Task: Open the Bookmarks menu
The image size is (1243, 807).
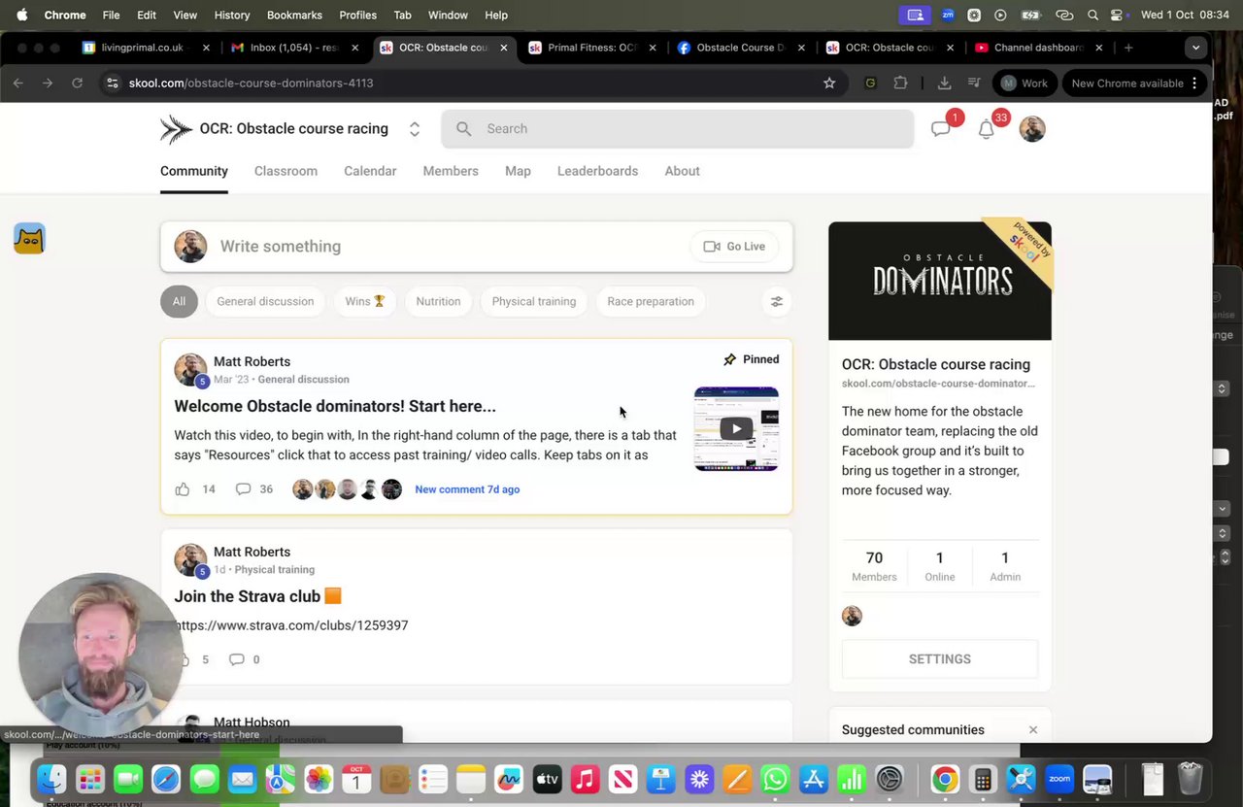Action: click(x=294, y=15)
